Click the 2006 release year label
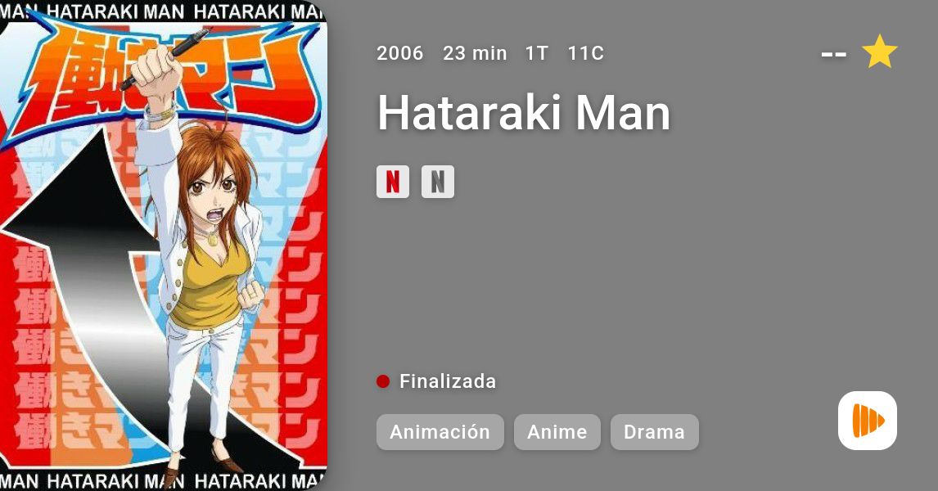The image size is (938, 491). click(x=399, y=53)
